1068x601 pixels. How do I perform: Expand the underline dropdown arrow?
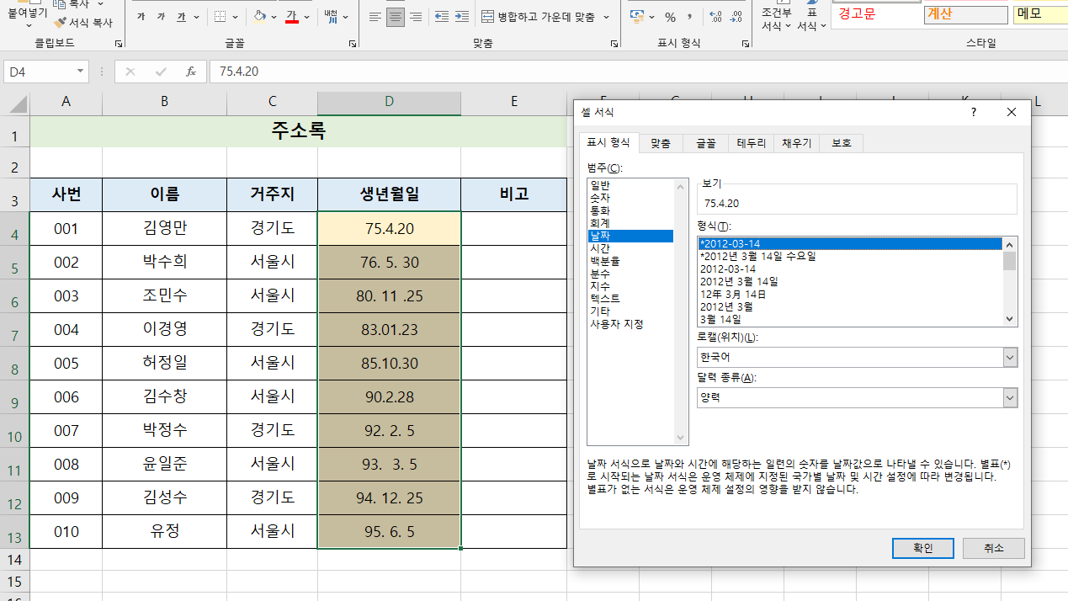[x=196, y=17]
